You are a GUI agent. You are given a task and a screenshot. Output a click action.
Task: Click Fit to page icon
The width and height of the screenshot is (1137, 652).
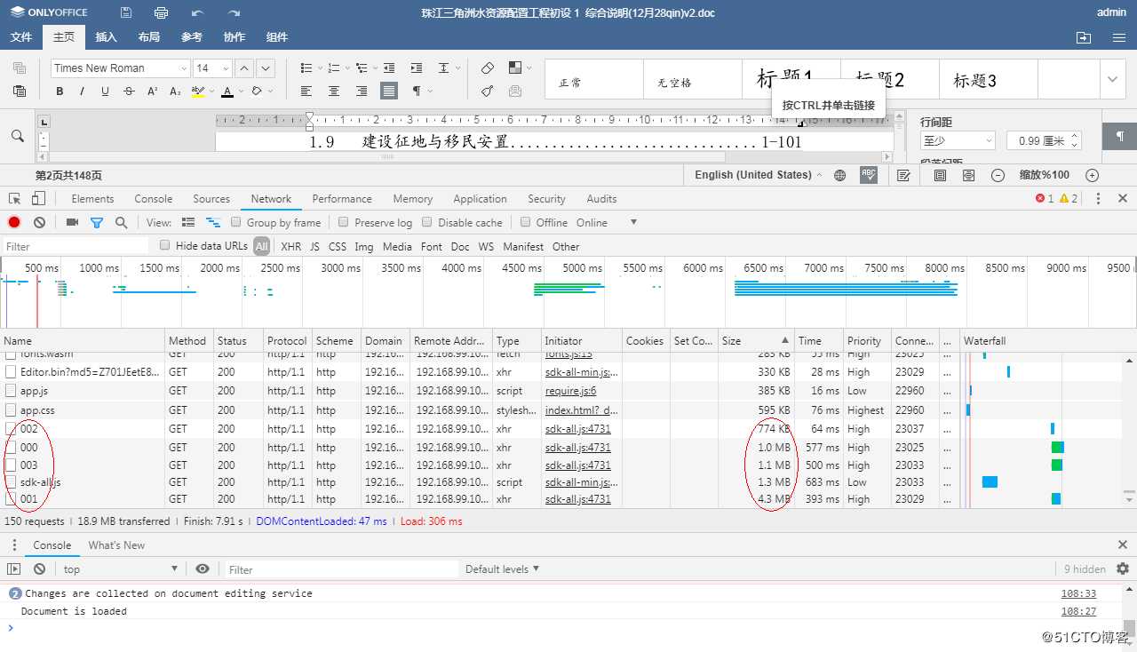point(940,175)
